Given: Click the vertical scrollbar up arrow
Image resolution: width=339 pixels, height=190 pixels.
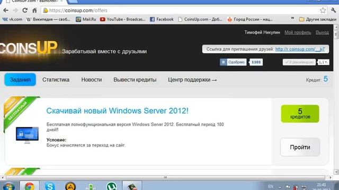Looking at the screenshot, I should pos(336,27).
